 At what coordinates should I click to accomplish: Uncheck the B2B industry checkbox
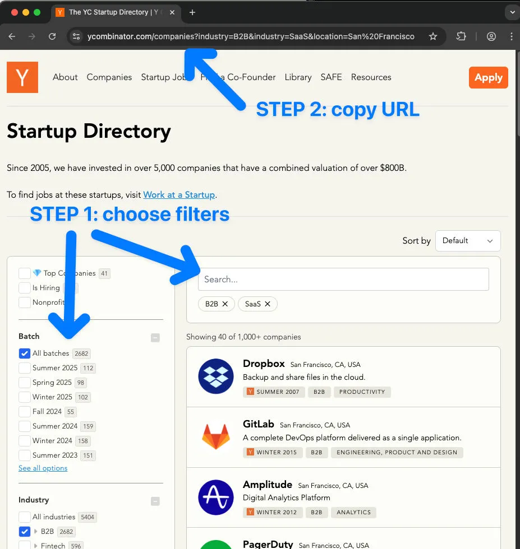[25, 532]
